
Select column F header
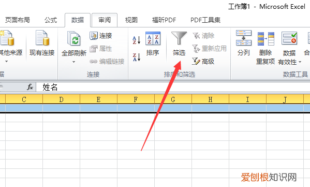click(x=136, y=99)
